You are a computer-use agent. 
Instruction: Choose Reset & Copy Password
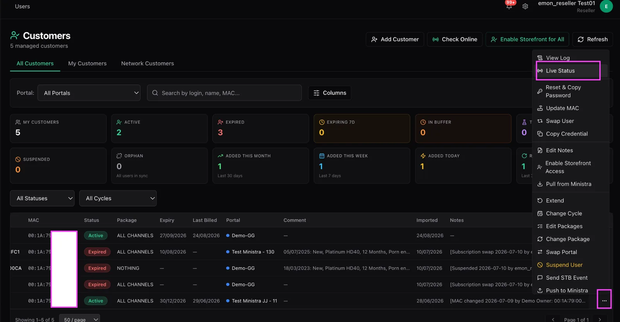[571, 91]
